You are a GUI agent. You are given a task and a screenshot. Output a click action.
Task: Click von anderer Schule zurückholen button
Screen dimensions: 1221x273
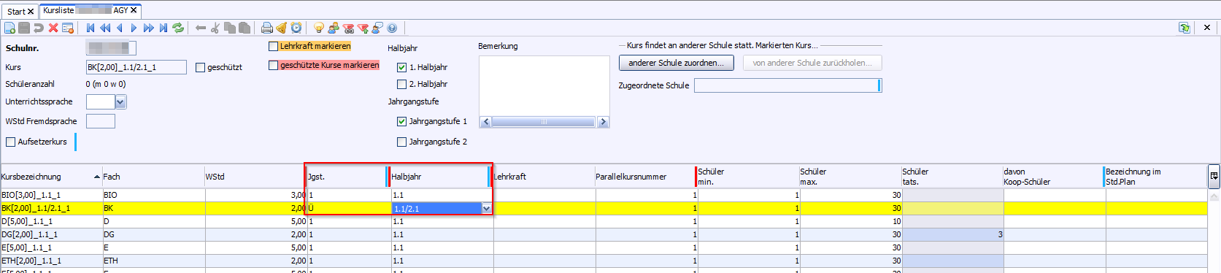(x=812, y=63)
